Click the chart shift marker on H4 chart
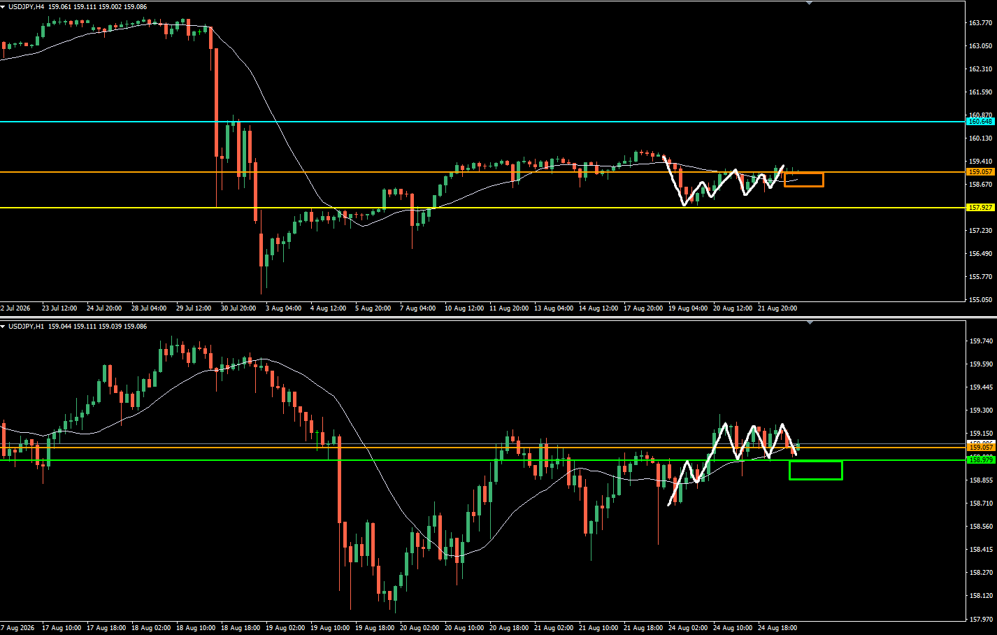This screenshot has height=635, width=997. tap(810, 3)
